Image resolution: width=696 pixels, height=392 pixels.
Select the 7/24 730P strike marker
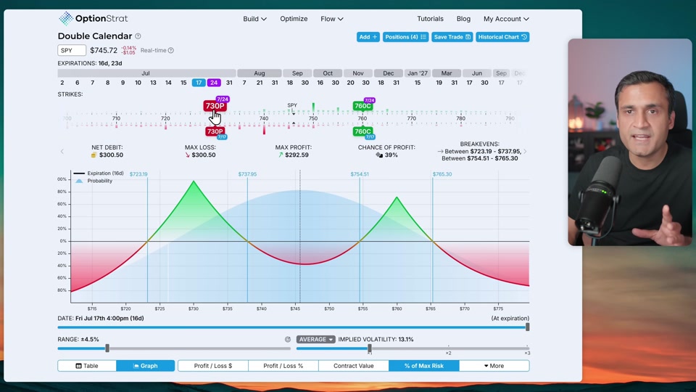pyautogui.click(x=215, y=105)
